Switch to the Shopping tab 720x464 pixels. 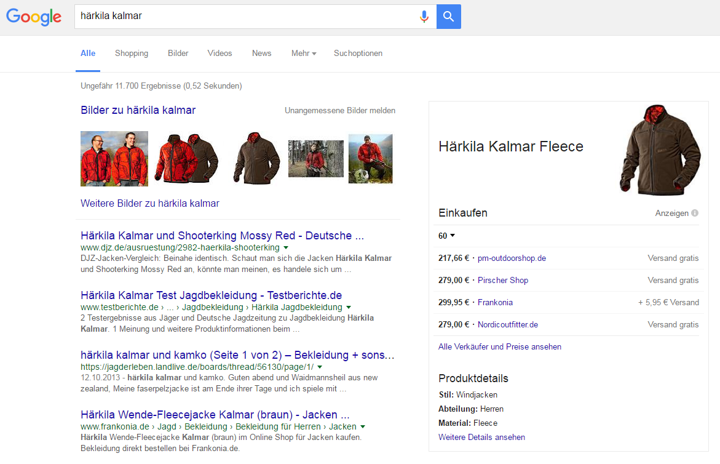pyautogui.click(x=132, y=54)
